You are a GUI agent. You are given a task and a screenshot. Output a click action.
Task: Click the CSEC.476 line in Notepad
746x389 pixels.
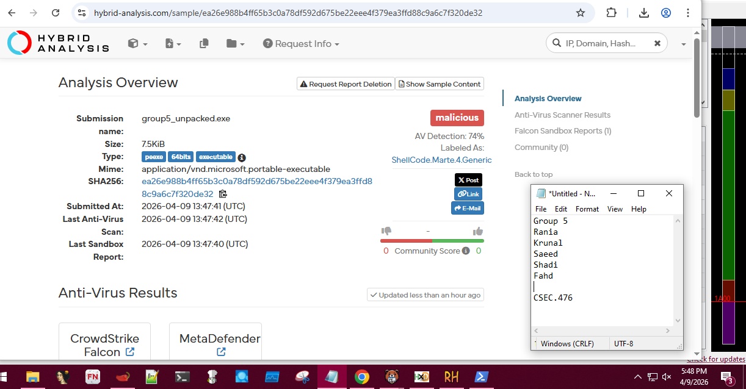553,298
